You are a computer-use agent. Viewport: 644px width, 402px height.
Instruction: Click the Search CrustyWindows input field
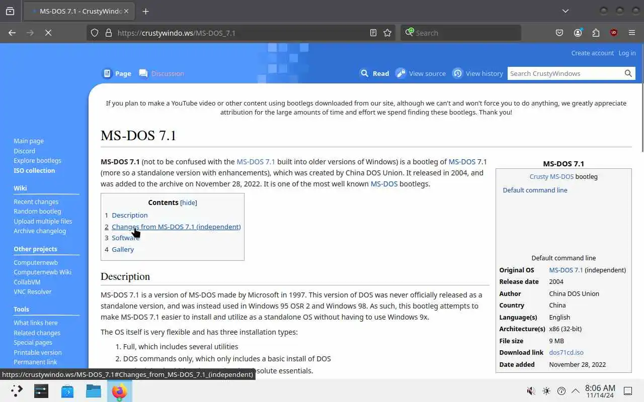565,73
